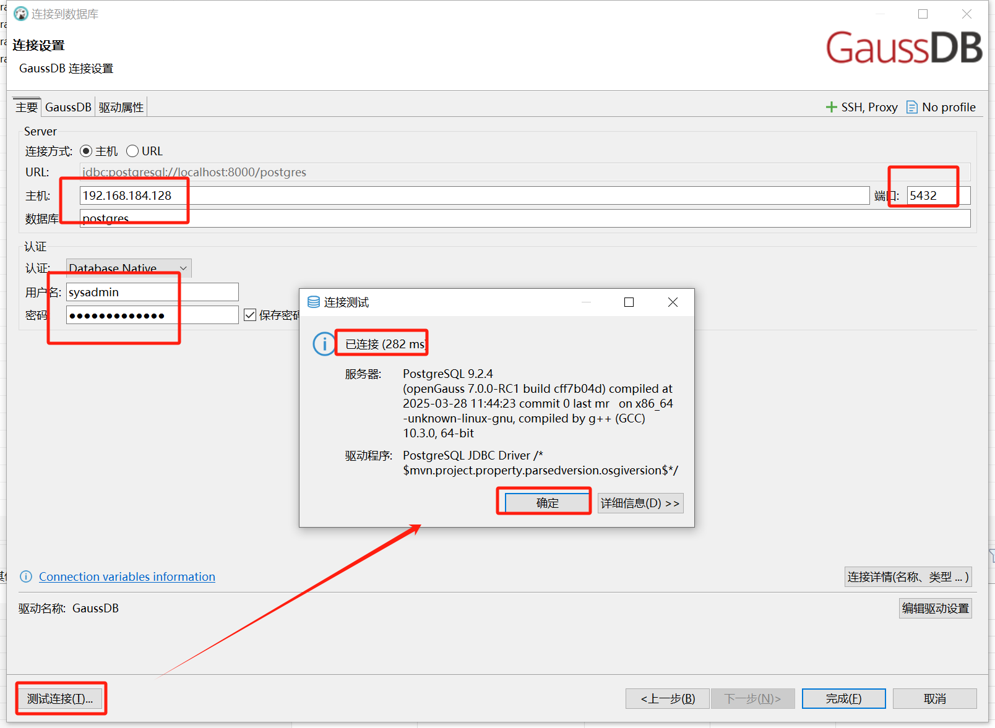Enable the 保存密码 checkbox
The image size is (995, 728).
click(250, 314)
